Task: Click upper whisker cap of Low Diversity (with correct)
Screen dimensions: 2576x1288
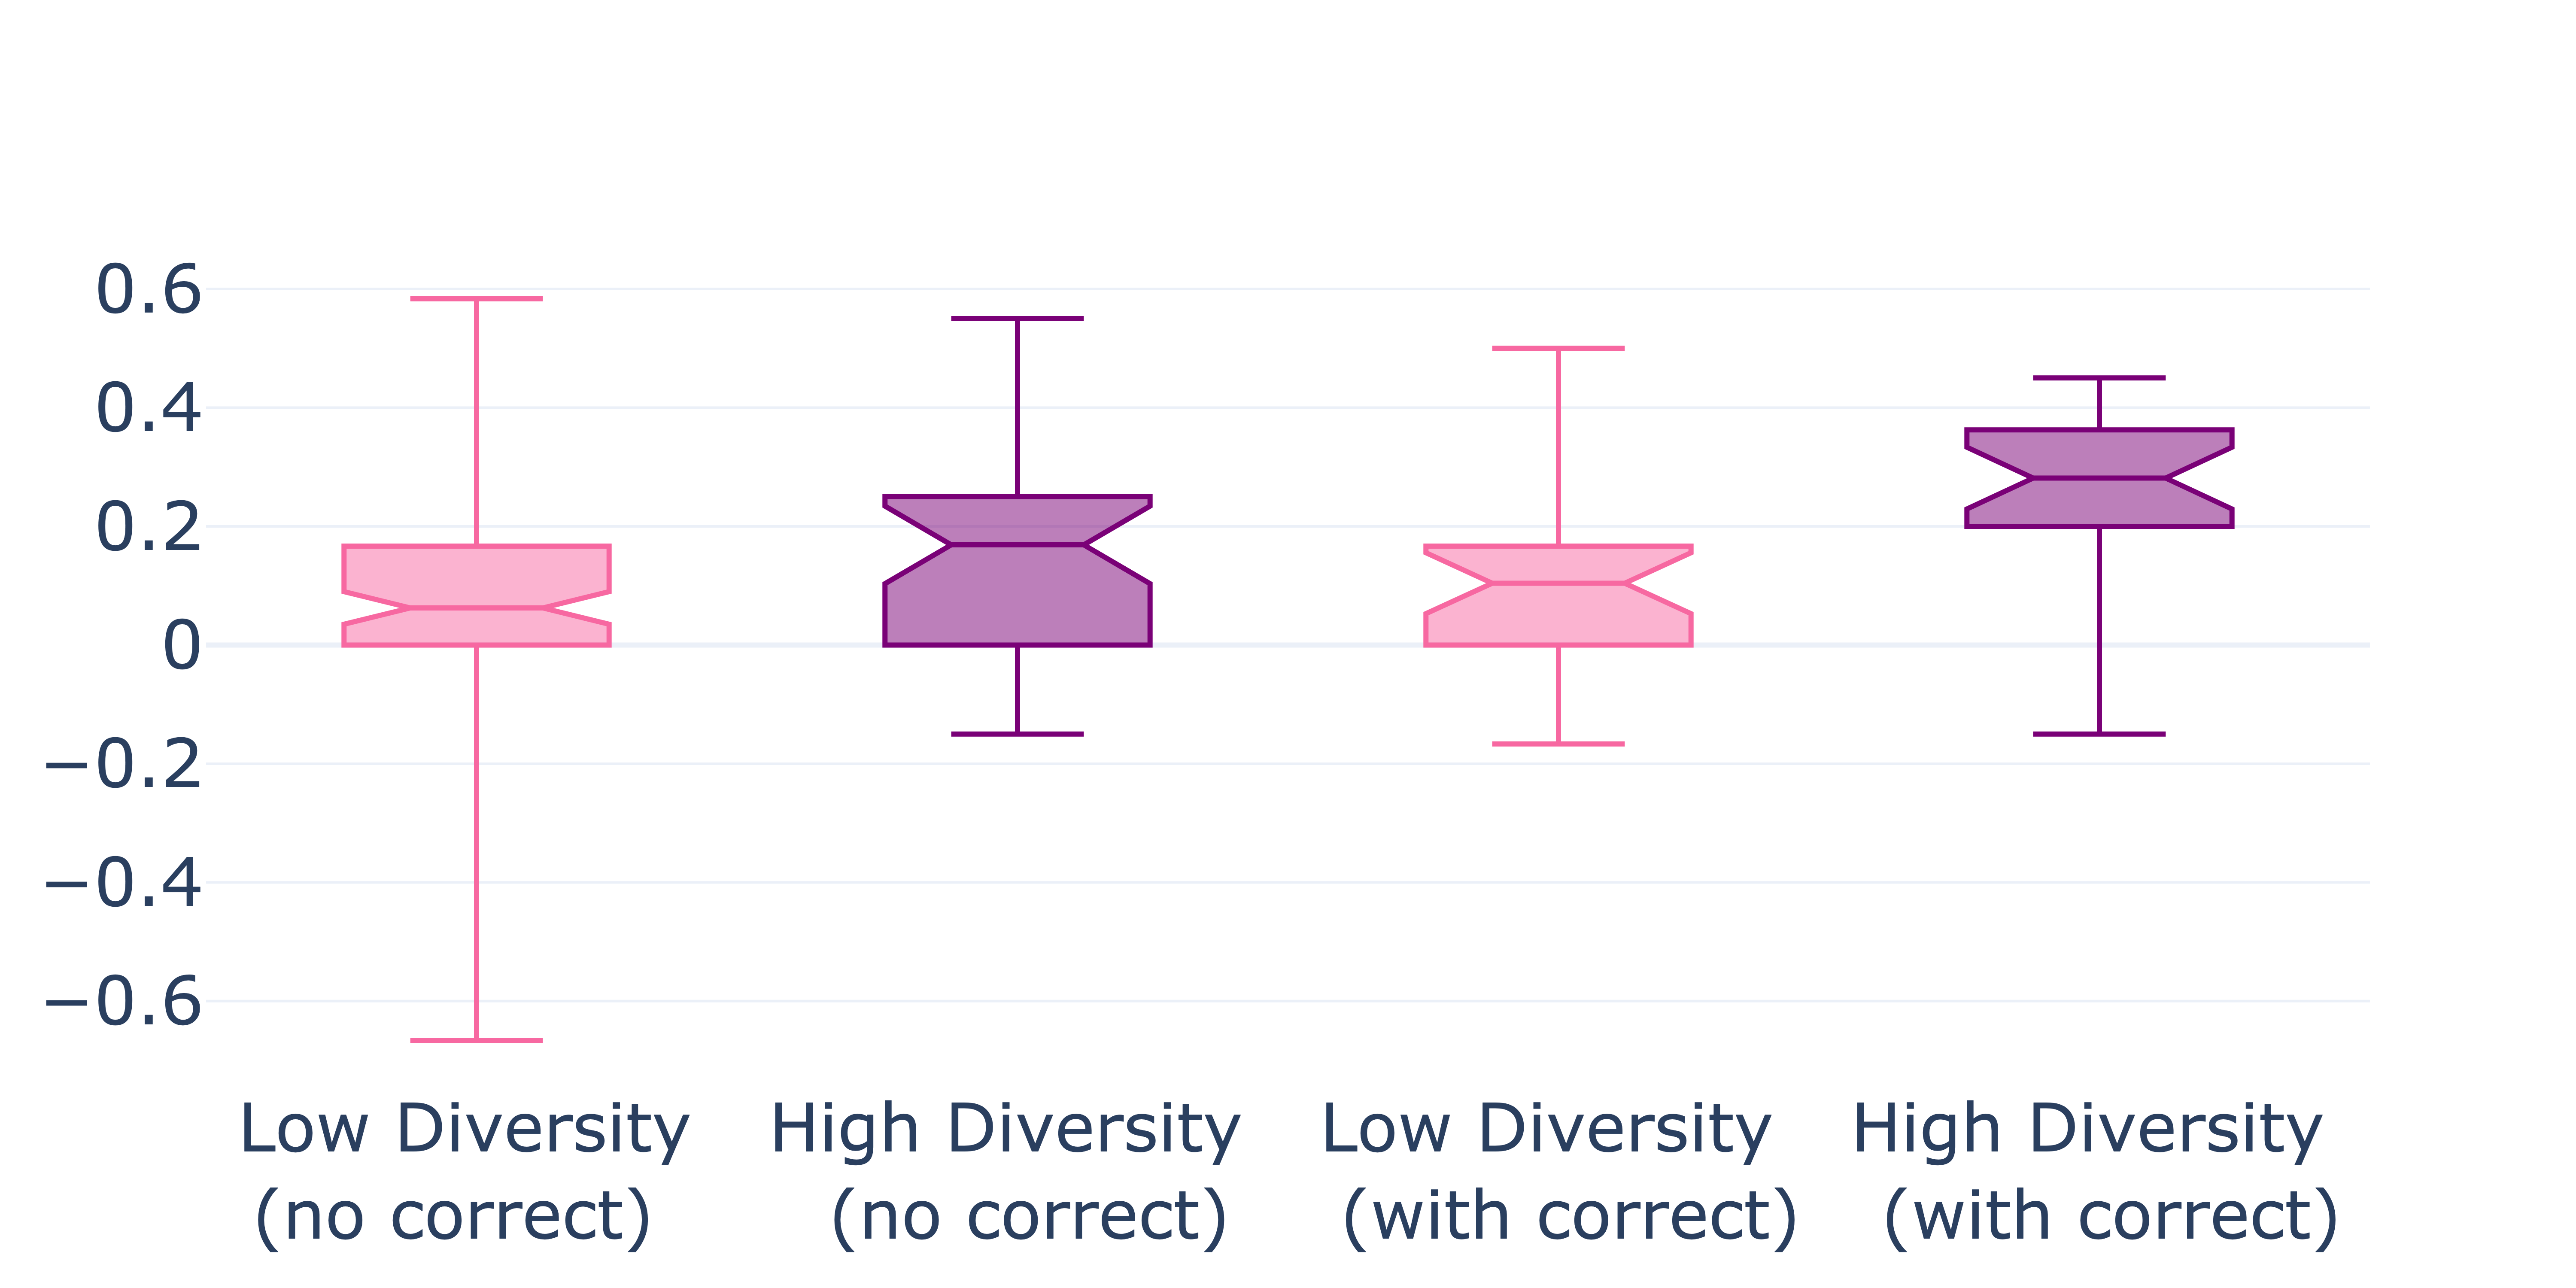Action: pos(1558,348)
